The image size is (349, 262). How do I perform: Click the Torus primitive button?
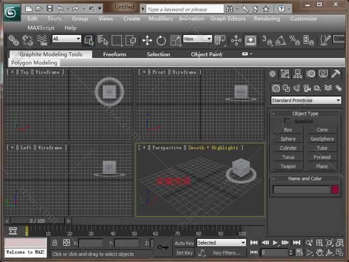pos(288,157)
